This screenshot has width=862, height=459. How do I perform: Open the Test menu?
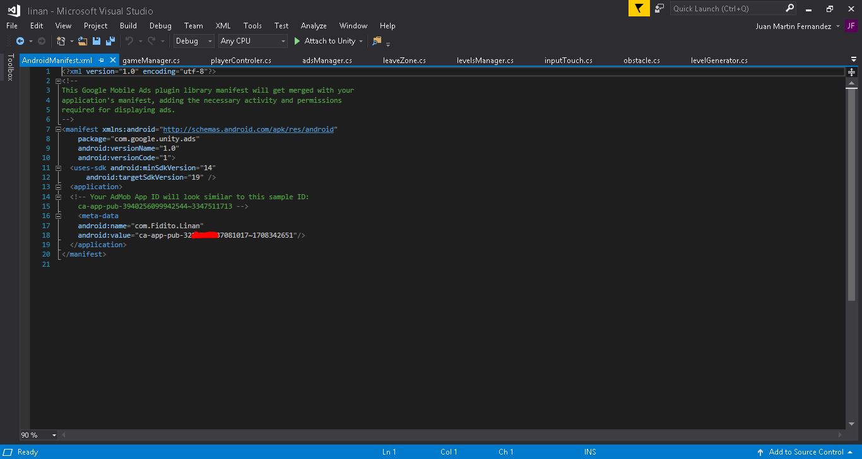pyautogui.click(x=281, y=26)
